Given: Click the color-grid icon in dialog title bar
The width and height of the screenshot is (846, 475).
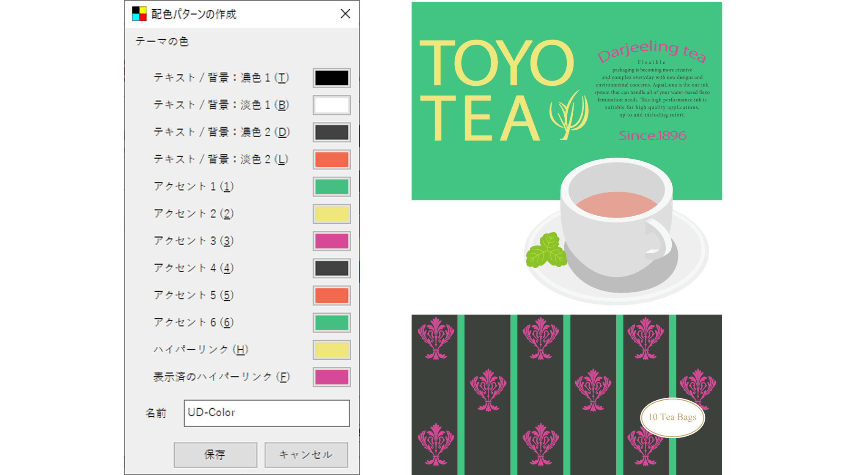Looking at the screenshot, I should point(139,14).
